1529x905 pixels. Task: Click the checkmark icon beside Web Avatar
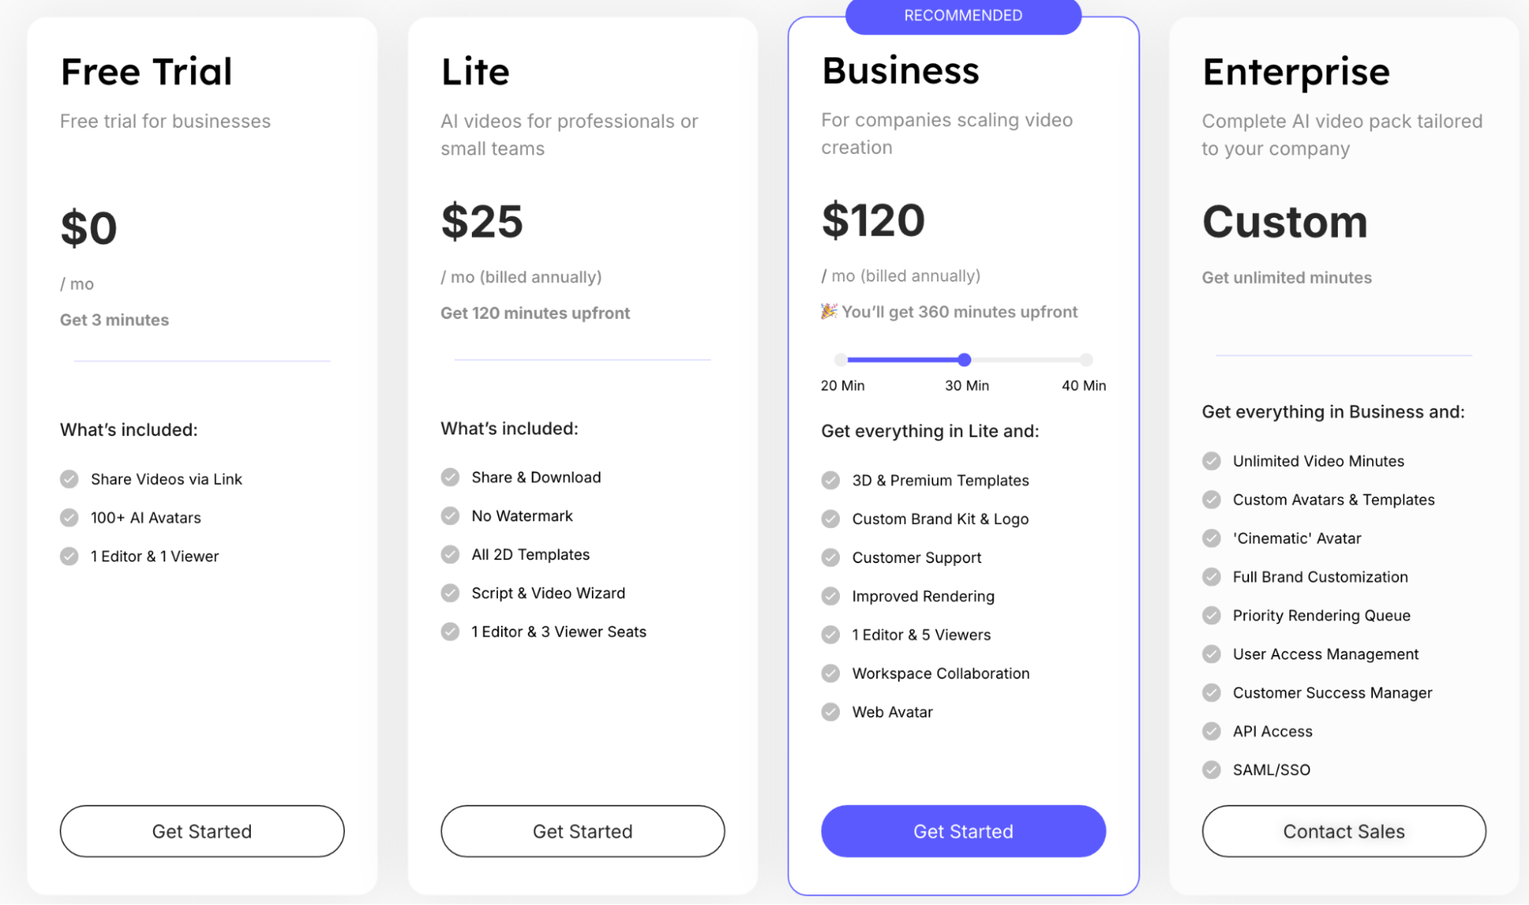pos(831,712)
